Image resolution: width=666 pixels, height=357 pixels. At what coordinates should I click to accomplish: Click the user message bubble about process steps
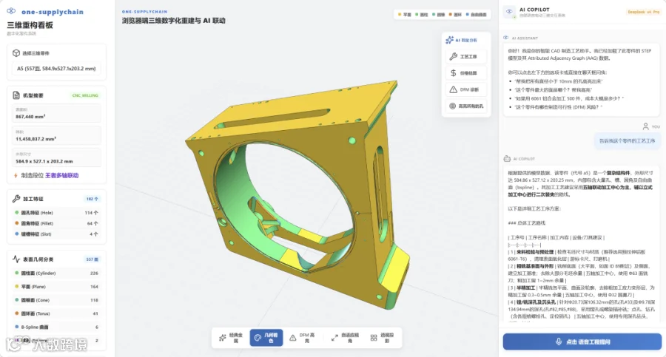click(627, 141)
